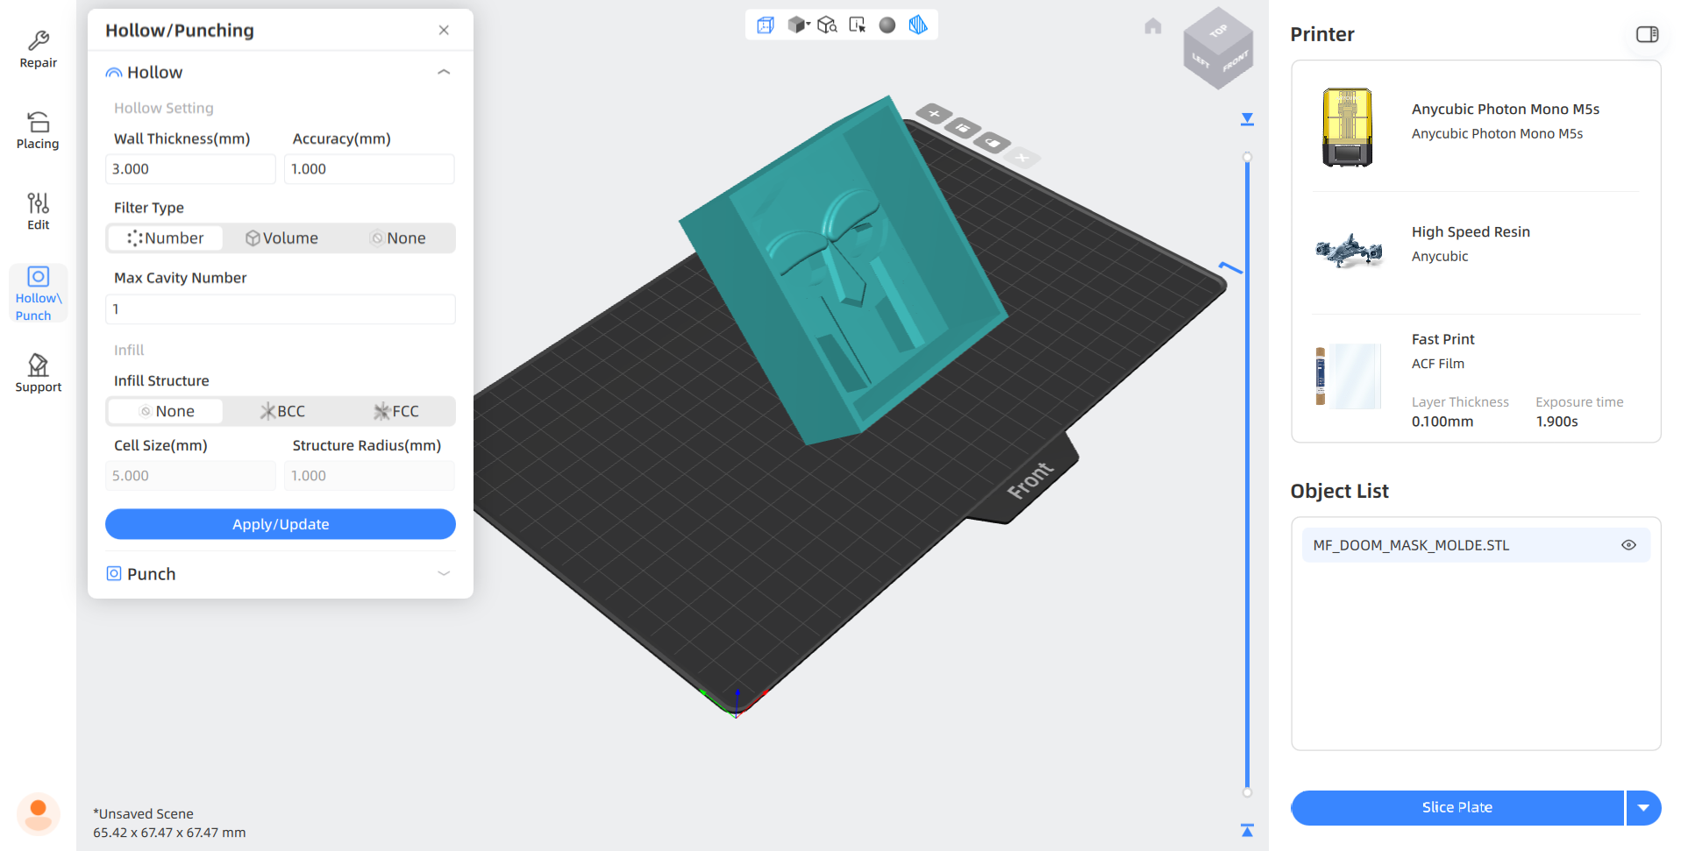Open the Slice Plate dropdown arrow
1681x851 pixels.
1643,808
